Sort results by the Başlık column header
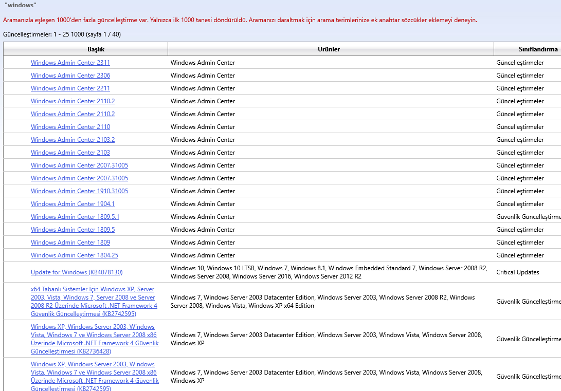The image size is (561, 391). coord(96,49)
